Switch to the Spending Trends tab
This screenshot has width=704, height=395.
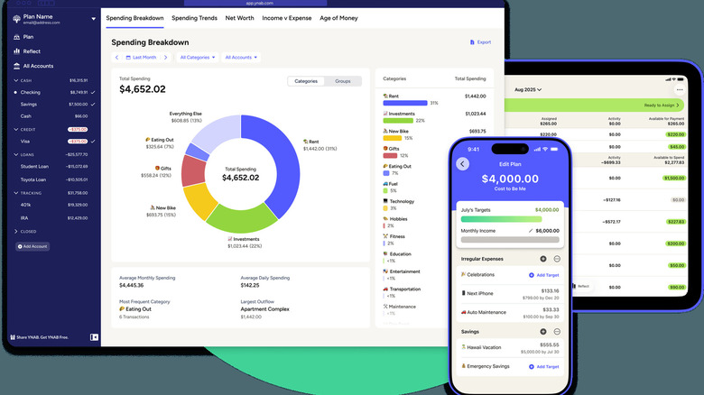(194, 18)
